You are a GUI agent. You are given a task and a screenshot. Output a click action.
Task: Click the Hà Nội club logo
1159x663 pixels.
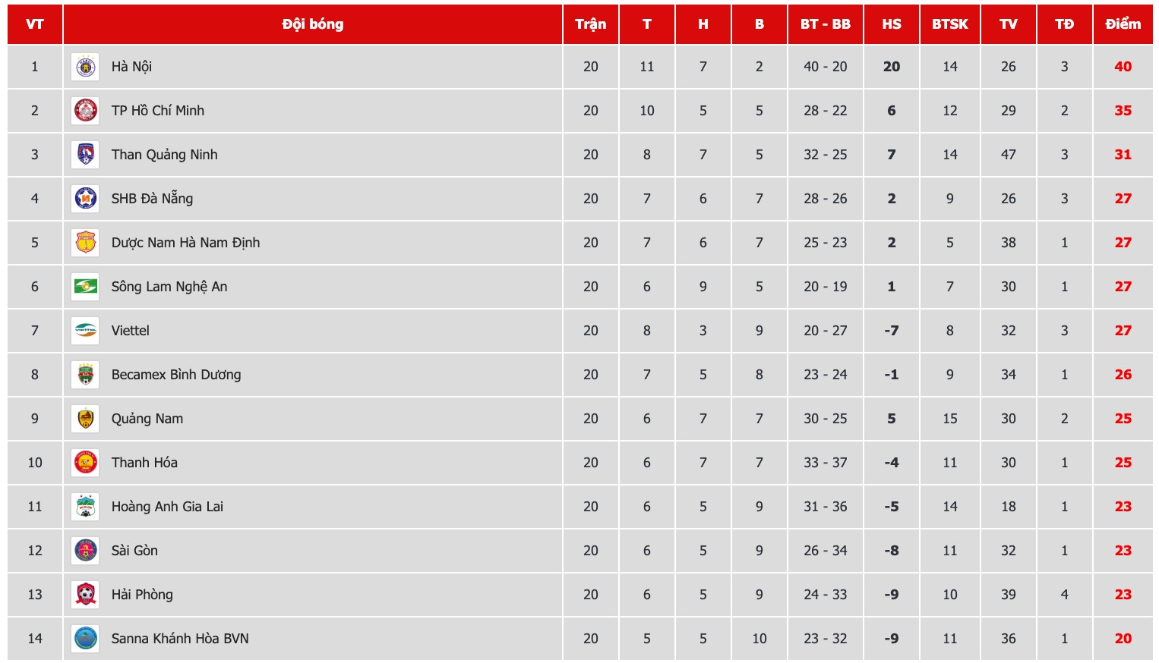click(x=86, y=67)
